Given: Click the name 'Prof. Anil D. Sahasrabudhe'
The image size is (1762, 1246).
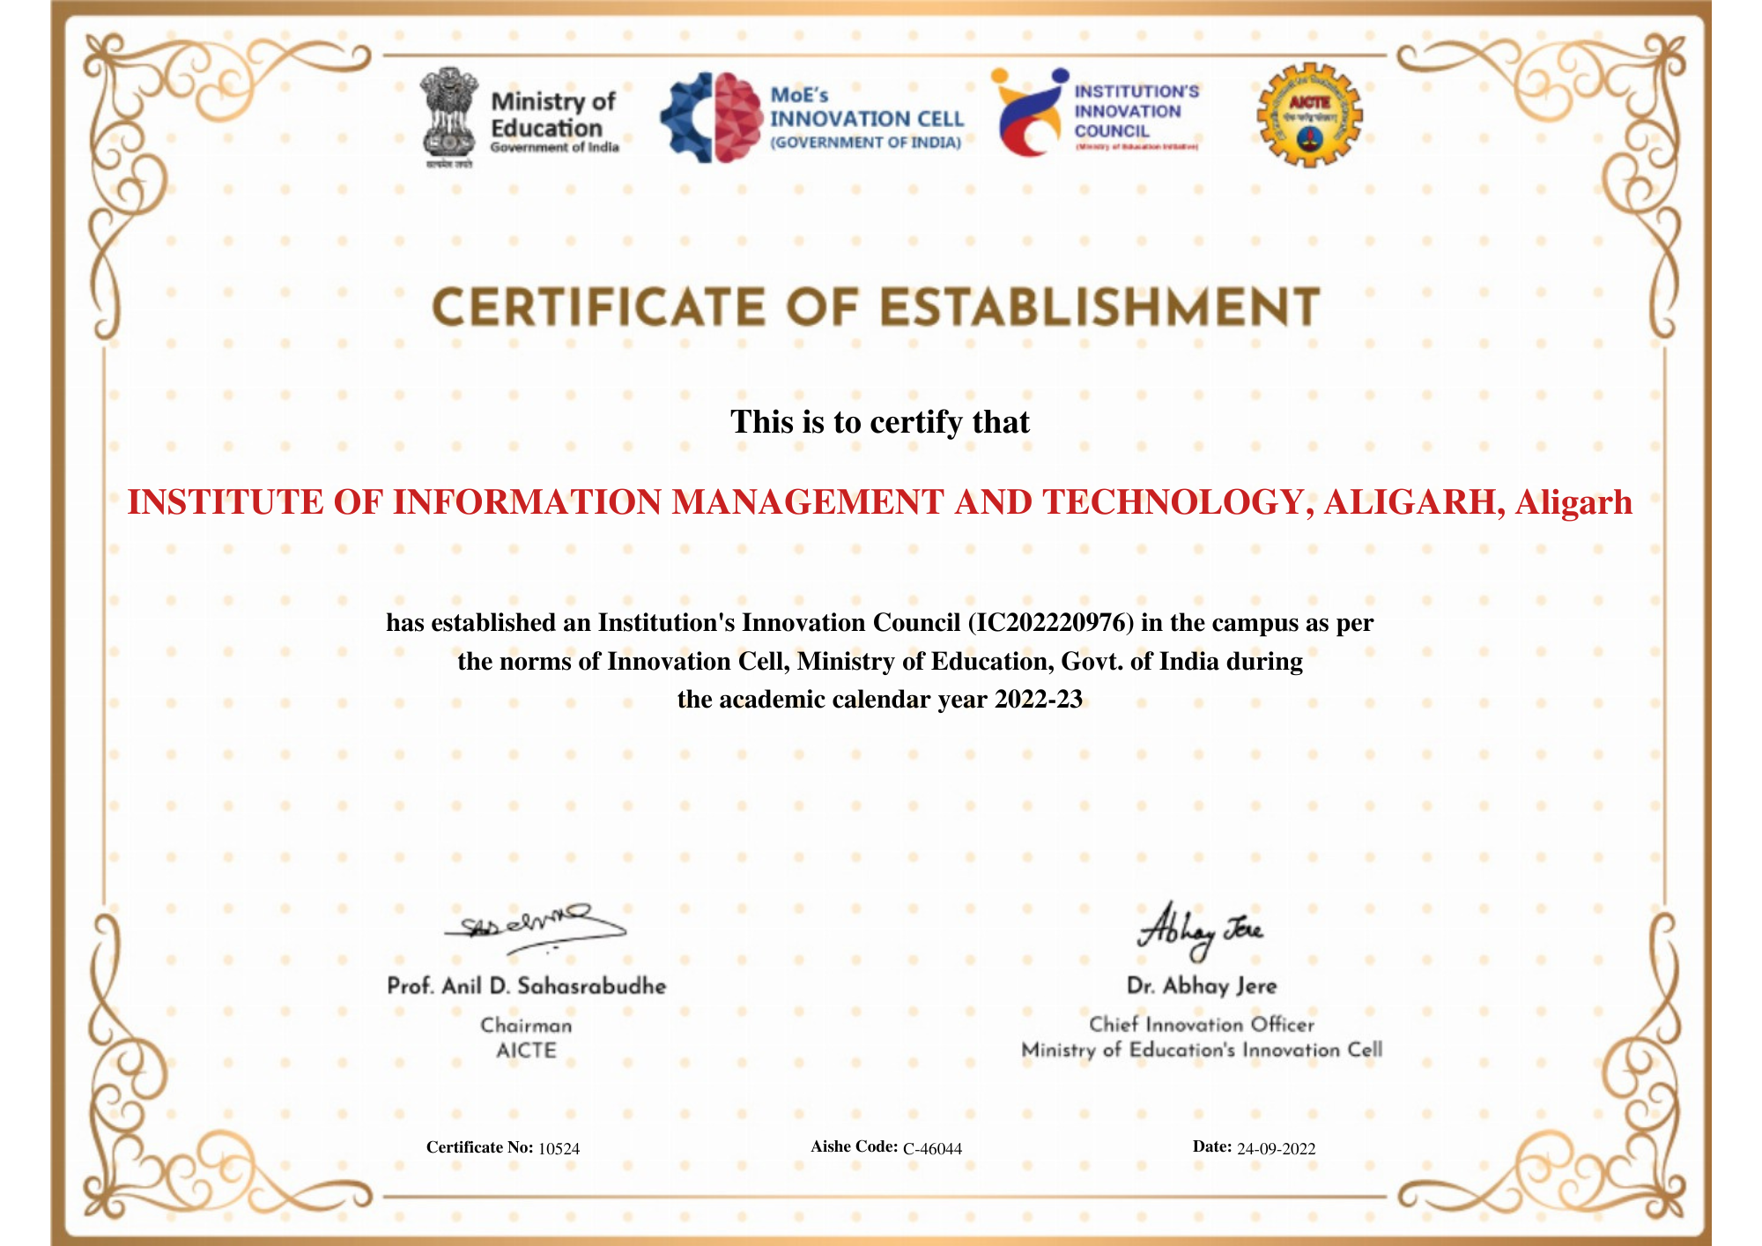Looking at the screenshot, I should point(527,986).
